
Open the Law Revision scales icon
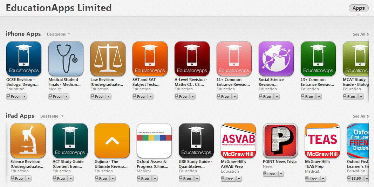coord(108,59)
